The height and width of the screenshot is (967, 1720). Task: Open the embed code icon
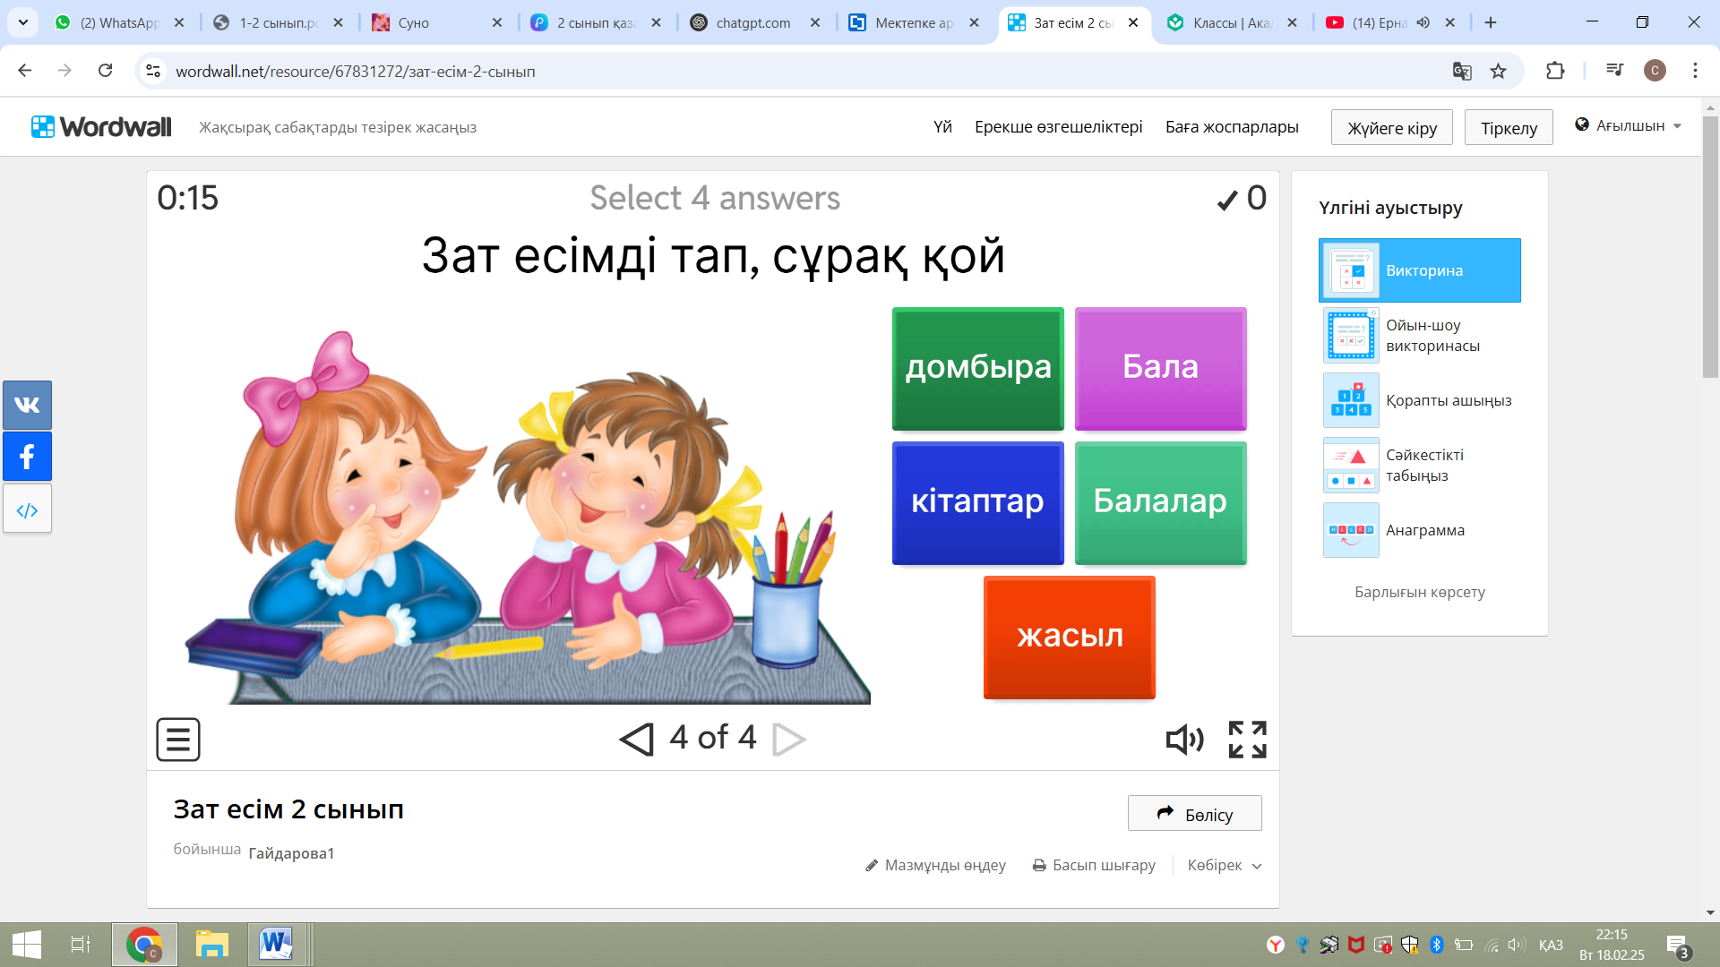[27, 509]
